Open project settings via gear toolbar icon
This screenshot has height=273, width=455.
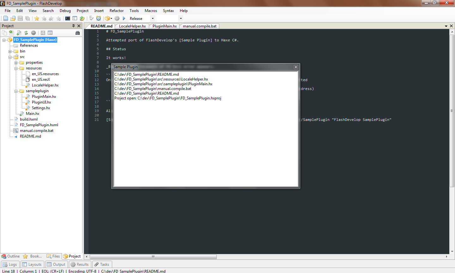[117, 18]
